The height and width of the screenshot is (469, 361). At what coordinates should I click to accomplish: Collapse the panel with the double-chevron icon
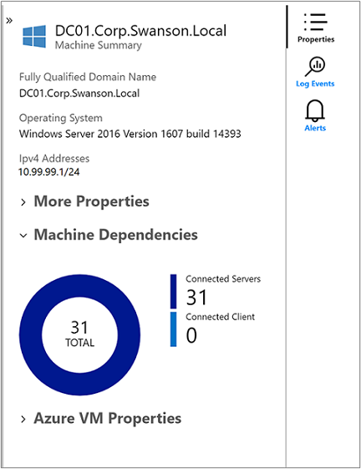pos(9,20)
